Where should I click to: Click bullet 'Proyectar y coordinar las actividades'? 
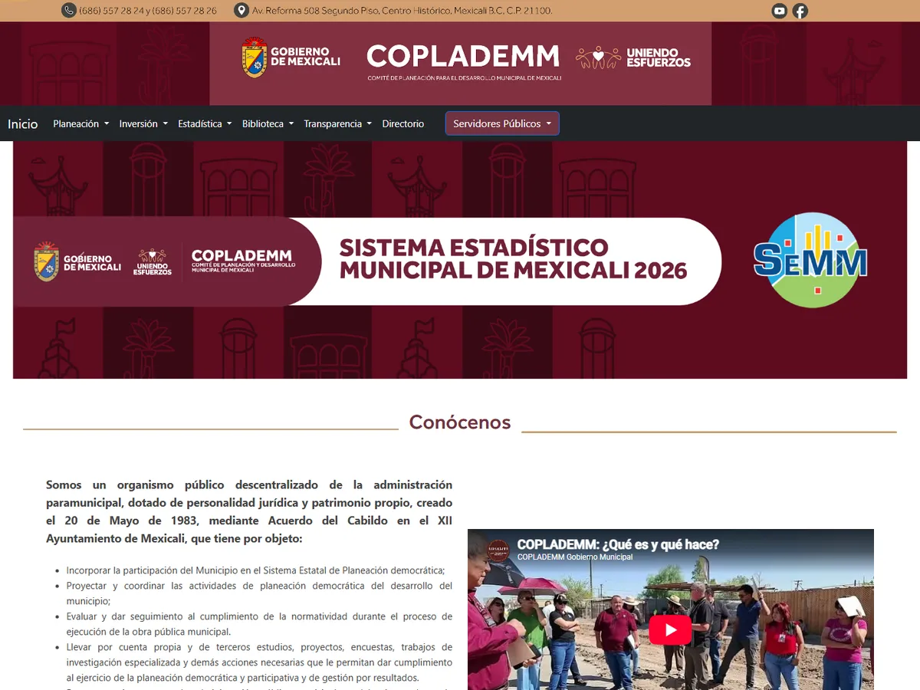click(x=259, y=593)
